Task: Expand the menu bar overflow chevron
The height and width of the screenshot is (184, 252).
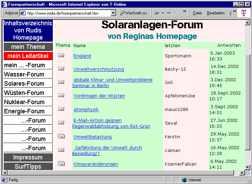Action: pos(235,11)
